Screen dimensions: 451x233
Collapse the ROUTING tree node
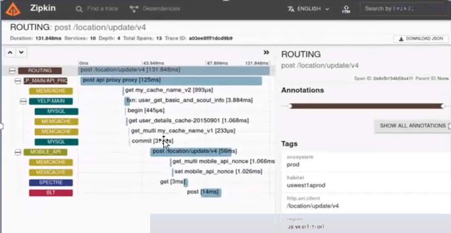coord(12,71)
